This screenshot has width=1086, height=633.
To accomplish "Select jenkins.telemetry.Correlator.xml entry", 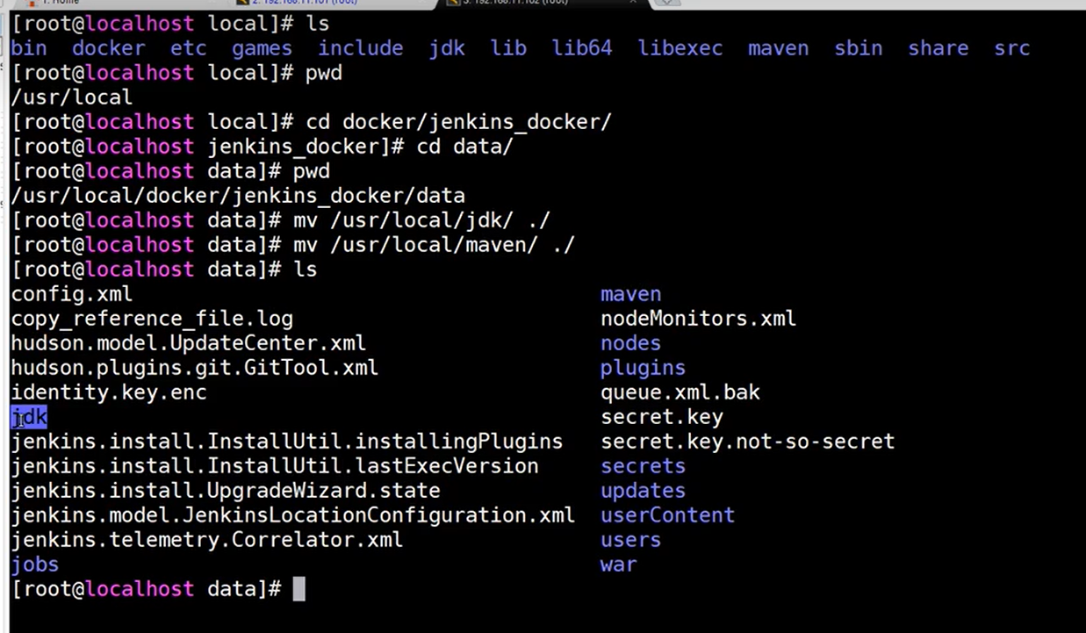I will tap(207, 540).
